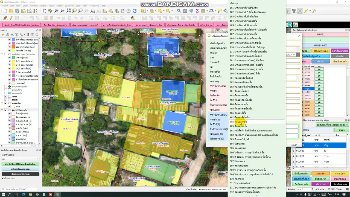350x197 pixels.
Task: Click the Zoom Full extent icon
Action: [x=68, y=11]
